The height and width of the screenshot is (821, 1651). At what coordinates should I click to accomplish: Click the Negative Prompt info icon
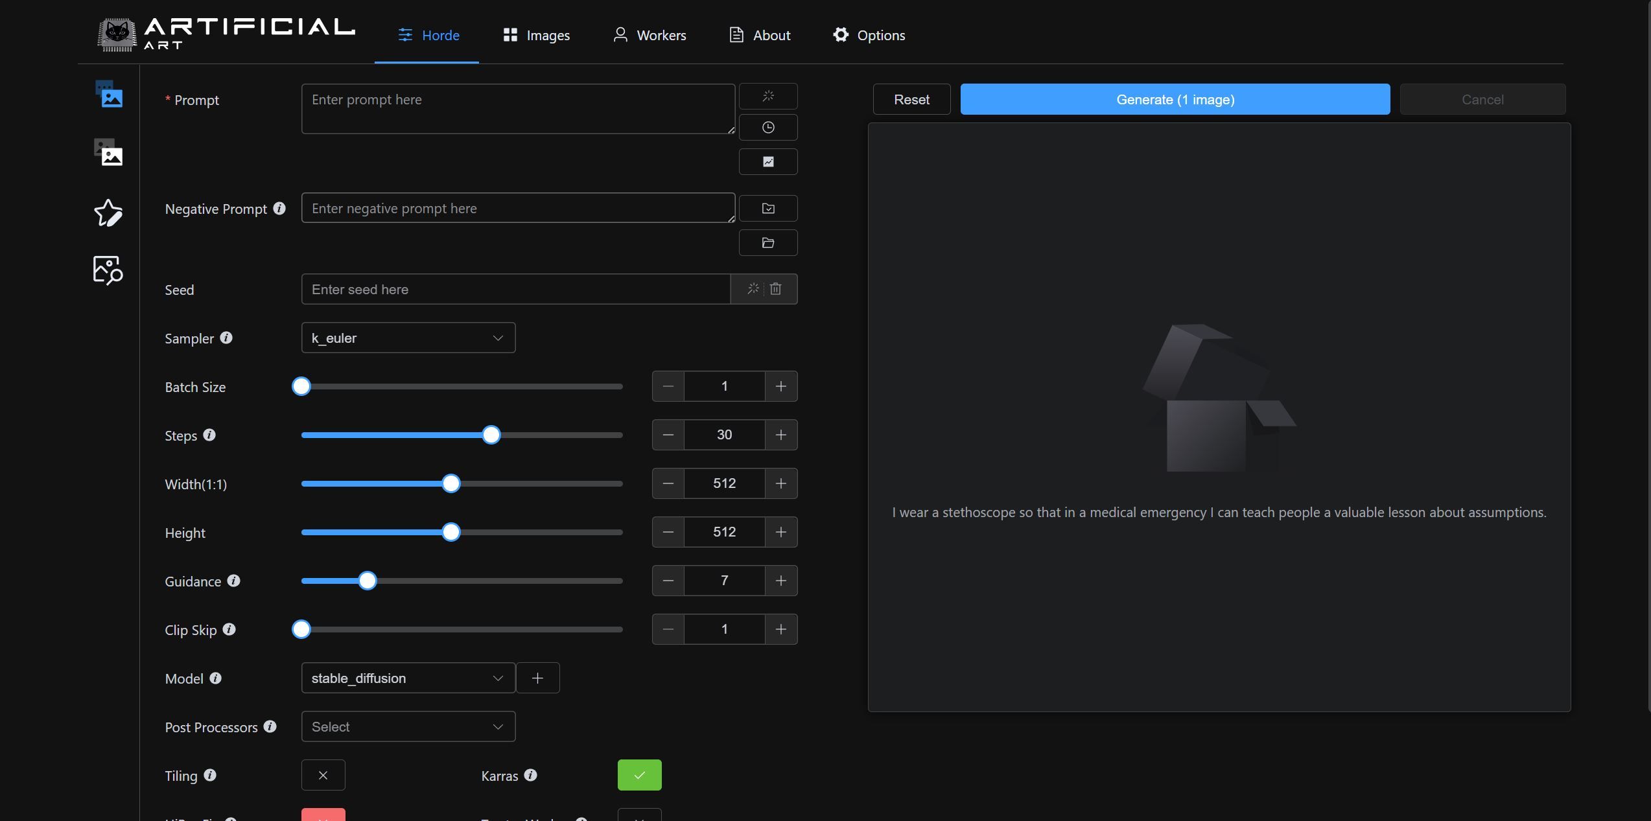pyautogui.click(x=279, y=209)
